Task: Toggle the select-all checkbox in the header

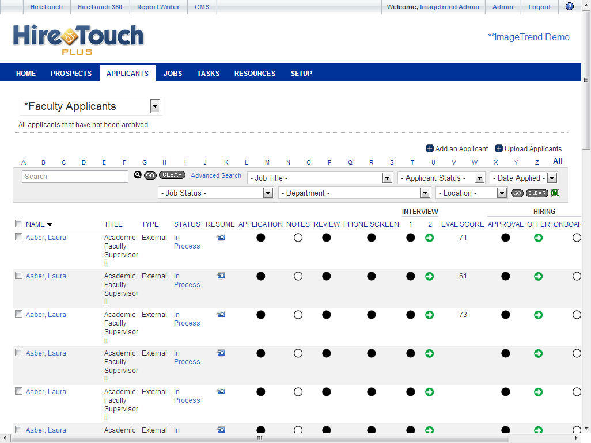Action: 18,223
